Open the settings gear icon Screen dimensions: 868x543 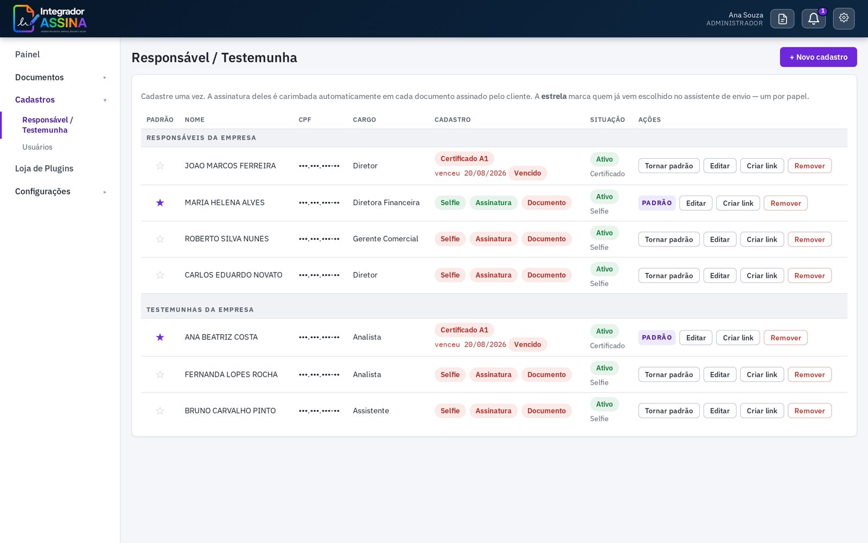[x=844, y=18]
